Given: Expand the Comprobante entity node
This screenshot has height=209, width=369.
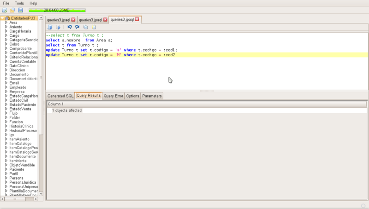Looking at the screenshot, I should point(6,48).
